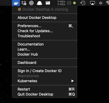Screen dimensions: 109x103
Task: Click the window-shaped menu bar icon
Action: pyautogui.click(x=48, y=3)
